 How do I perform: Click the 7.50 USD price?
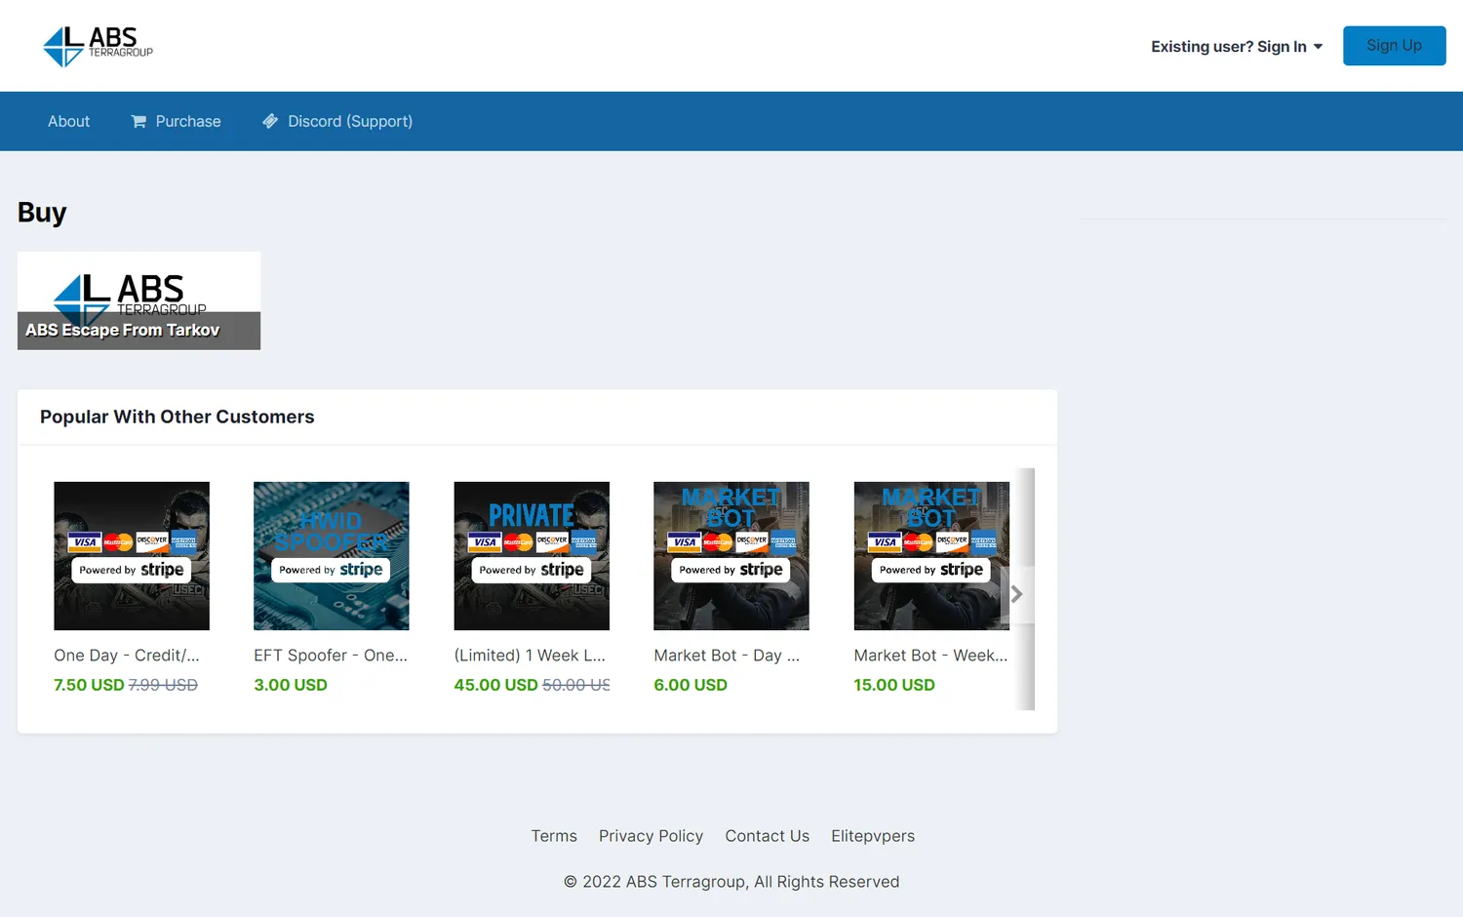[x=89, y=685]
